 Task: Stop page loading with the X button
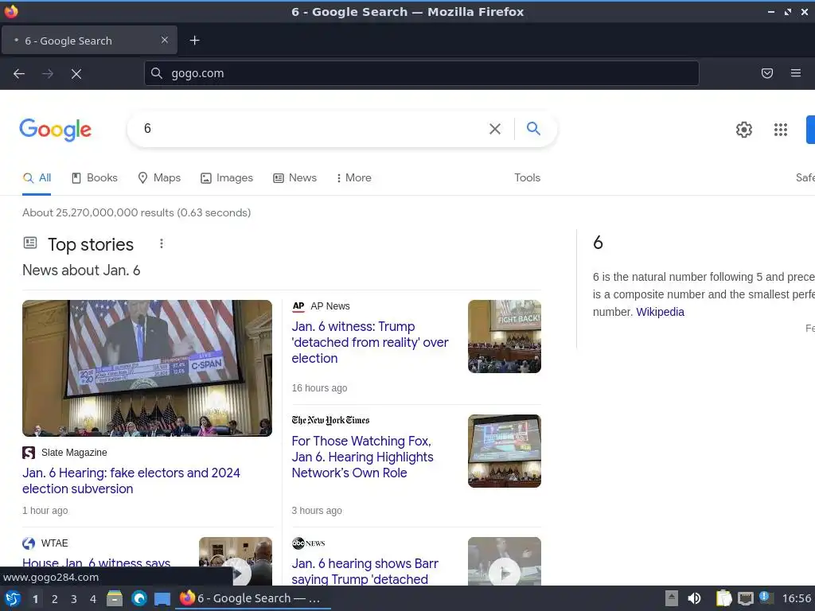(76, 74)
